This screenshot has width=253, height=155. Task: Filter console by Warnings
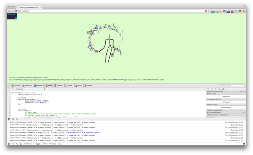coord(53,144)
